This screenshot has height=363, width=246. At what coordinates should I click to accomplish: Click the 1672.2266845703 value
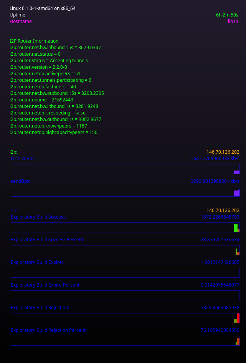220,217
